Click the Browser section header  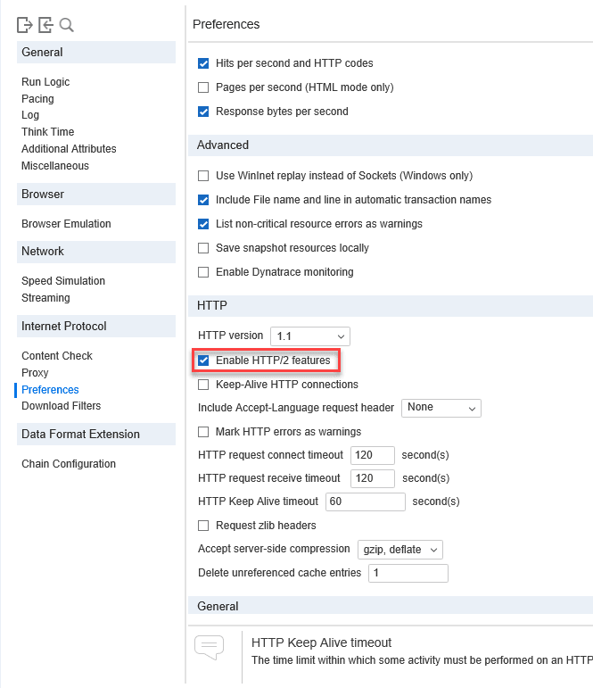click(x=96, y=194)
